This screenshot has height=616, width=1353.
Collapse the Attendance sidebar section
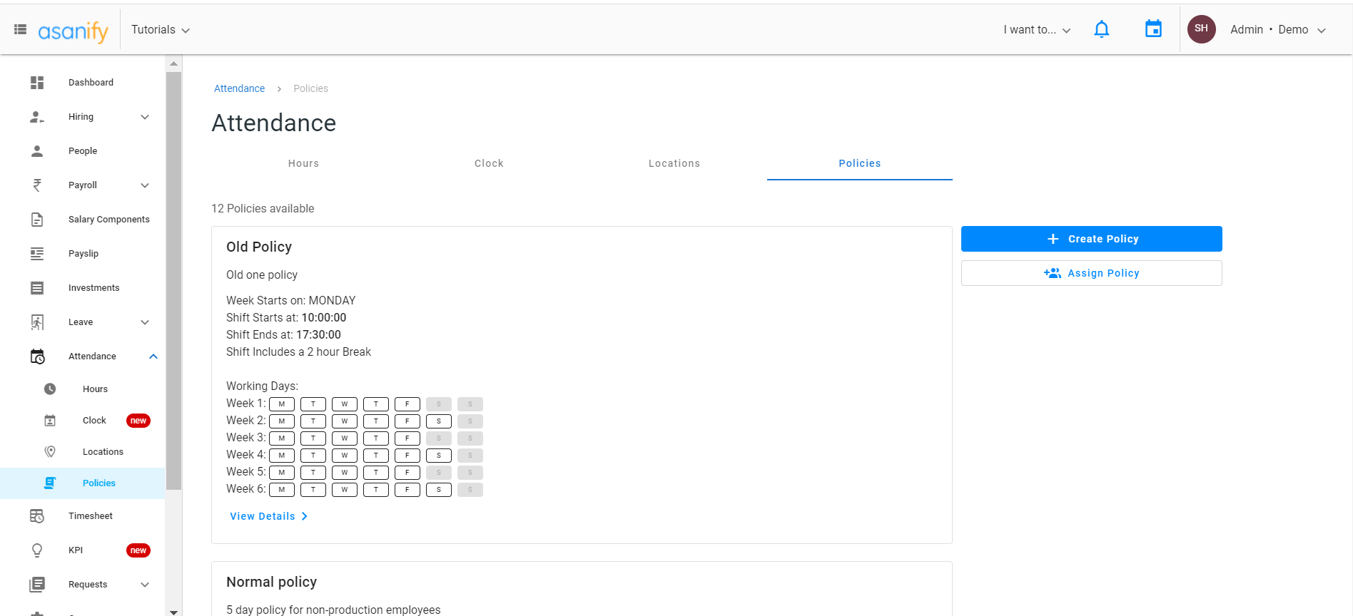(153, 356)
